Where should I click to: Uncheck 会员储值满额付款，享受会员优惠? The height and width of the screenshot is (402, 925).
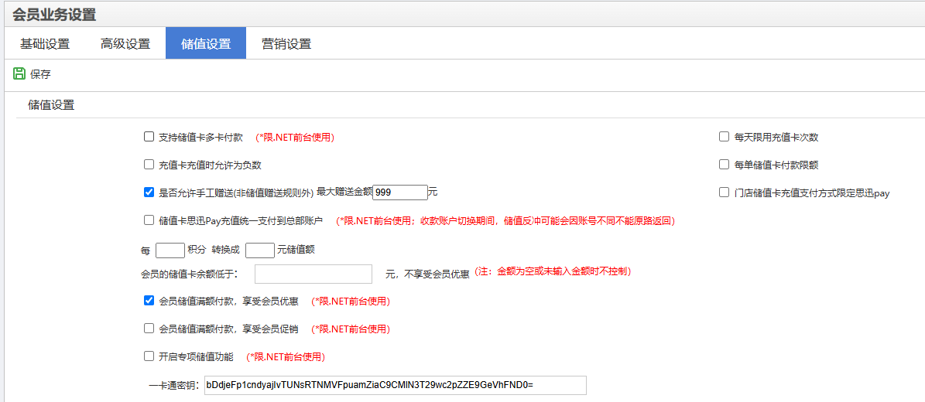click(x=149, y=301)
